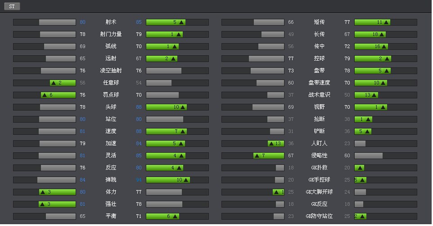Click the GK防守站位 attribute label
Image resolution: width=433 pixels, height=226 pixels.
(x=319, y=216)
